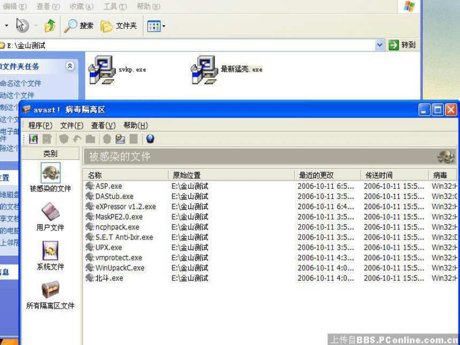
Task: Click 搜索 search button in Explorer toolbar
Action: point(79,26)
